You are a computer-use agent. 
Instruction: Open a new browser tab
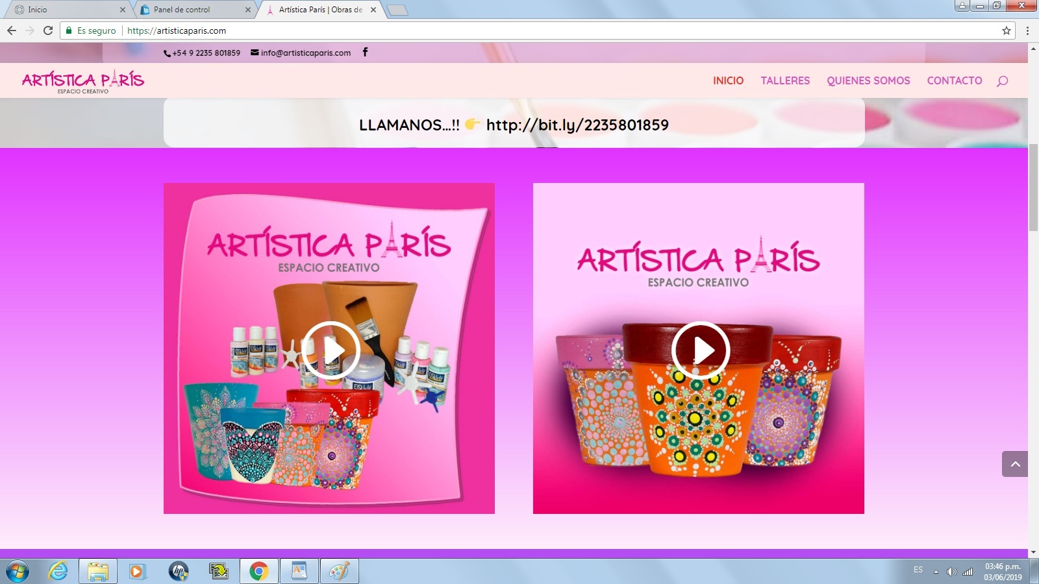397,10
